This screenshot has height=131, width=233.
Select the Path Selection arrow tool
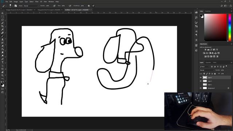[3, 65]
